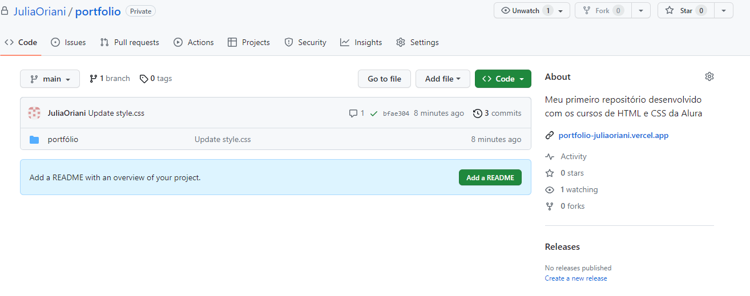Image resolution: width=750 pixels, height=296 pixels.
Task: Open the portfólio folder
Action: pos(63,139)
